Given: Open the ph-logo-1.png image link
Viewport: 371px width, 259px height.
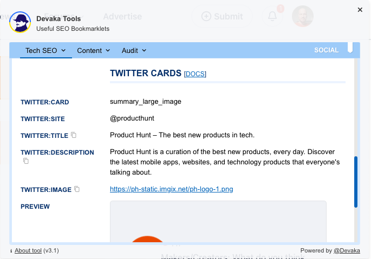Looking at the screenshot, I should (171, 189).
